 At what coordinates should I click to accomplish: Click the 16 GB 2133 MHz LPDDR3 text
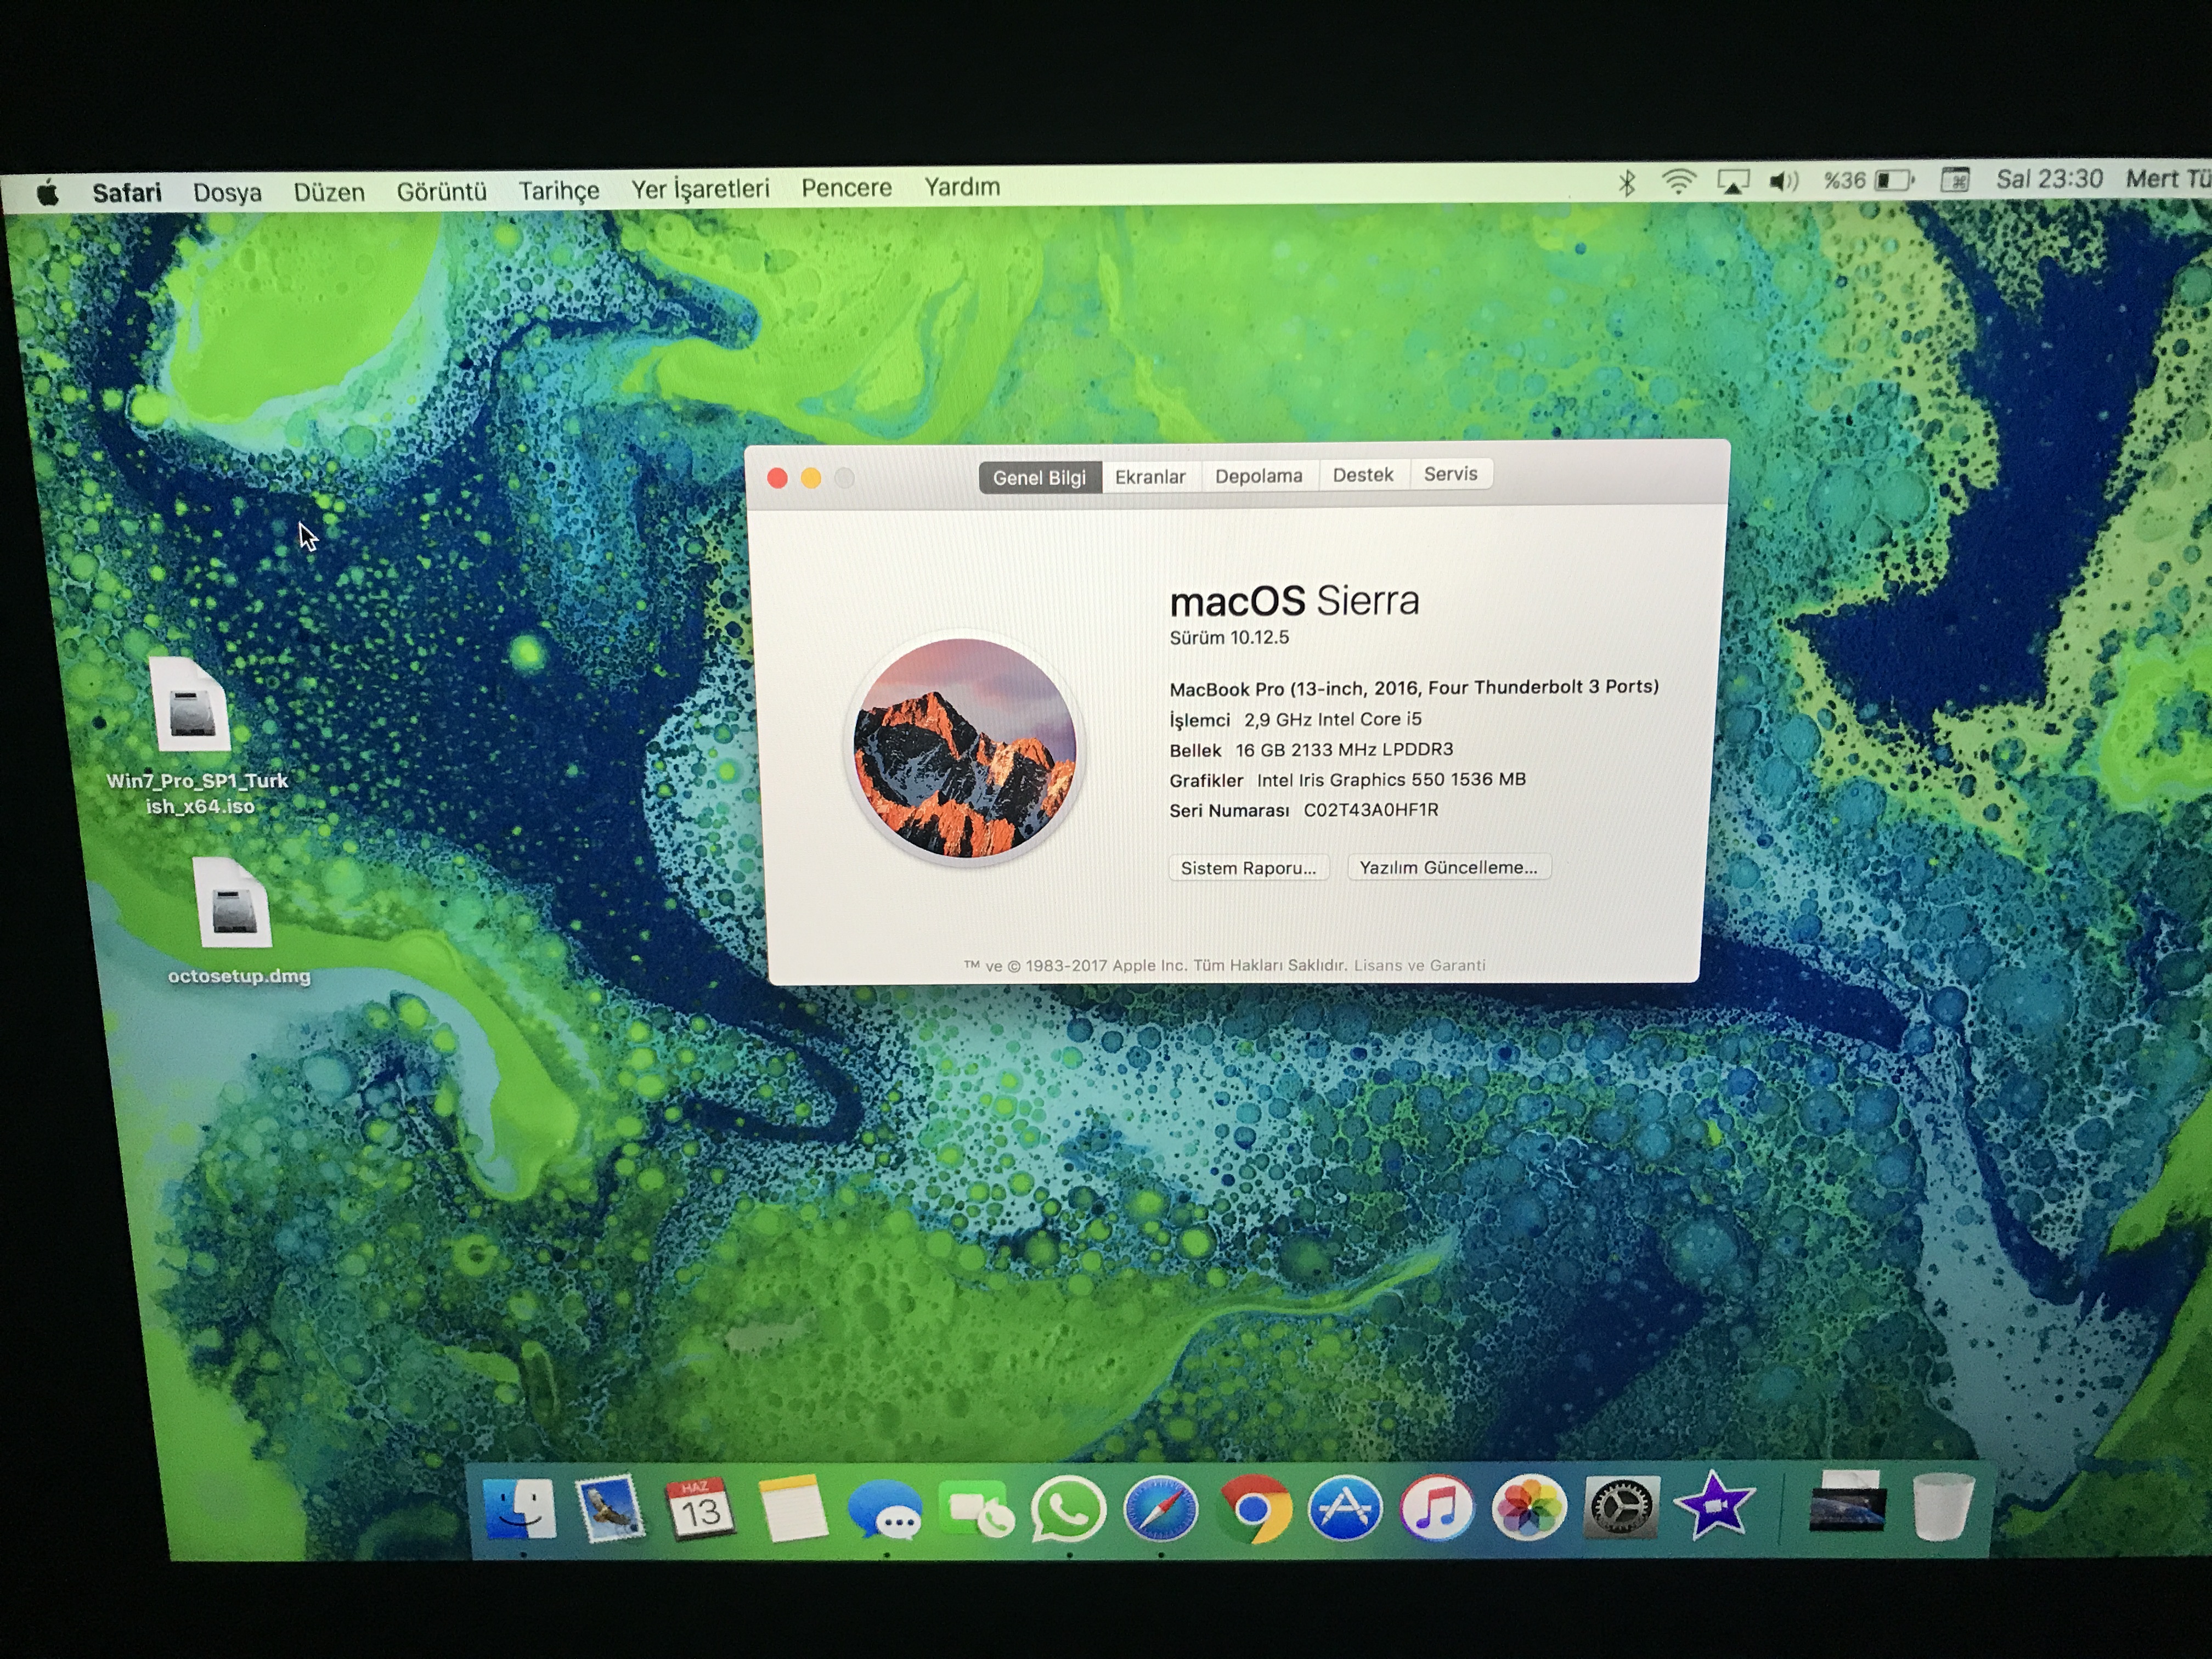tap(1344, 749)
